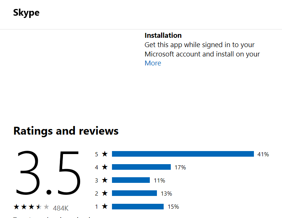Click the star icon in 1 star row
Image resolution: width=282 pixels, height=218 pixels.
click(104, 206)
